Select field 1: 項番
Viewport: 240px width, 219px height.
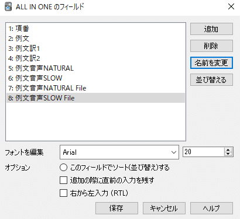pos(95,29)
